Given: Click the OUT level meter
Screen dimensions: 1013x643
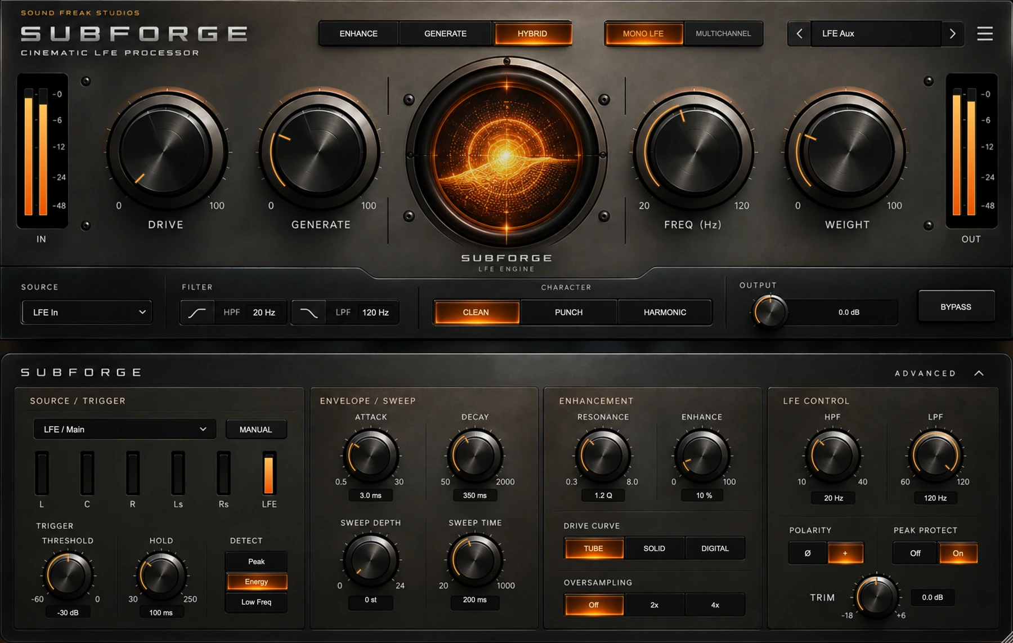Looking at the screenshot, I should [971, 151].
